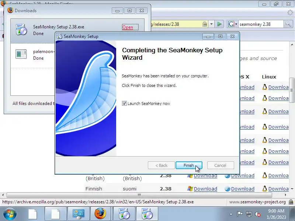Click the first blank document taskbar icon
Viewport: 295px width, 221px height.
point(32,214)
